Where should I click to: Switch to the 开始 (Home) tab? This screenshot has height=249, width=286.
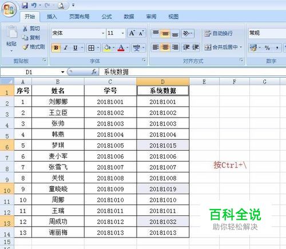point(30,17)
